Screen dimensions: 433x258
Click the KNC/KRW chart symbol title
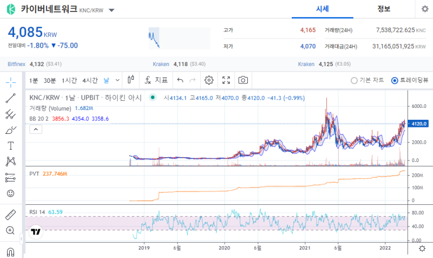tap(44, 98)
